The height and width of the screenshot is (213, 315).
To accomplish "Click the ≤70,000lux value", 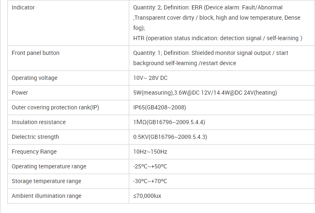I will [147, 196].
